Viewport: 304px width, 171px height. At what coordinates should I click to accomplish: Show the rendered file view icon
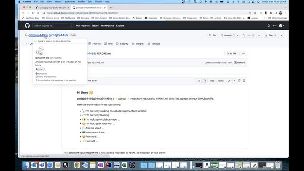point(205,81)
